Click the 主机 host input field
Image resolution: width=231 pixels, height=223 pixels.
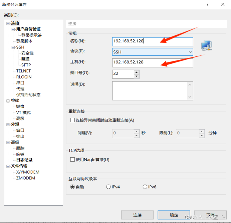point(153,63)
